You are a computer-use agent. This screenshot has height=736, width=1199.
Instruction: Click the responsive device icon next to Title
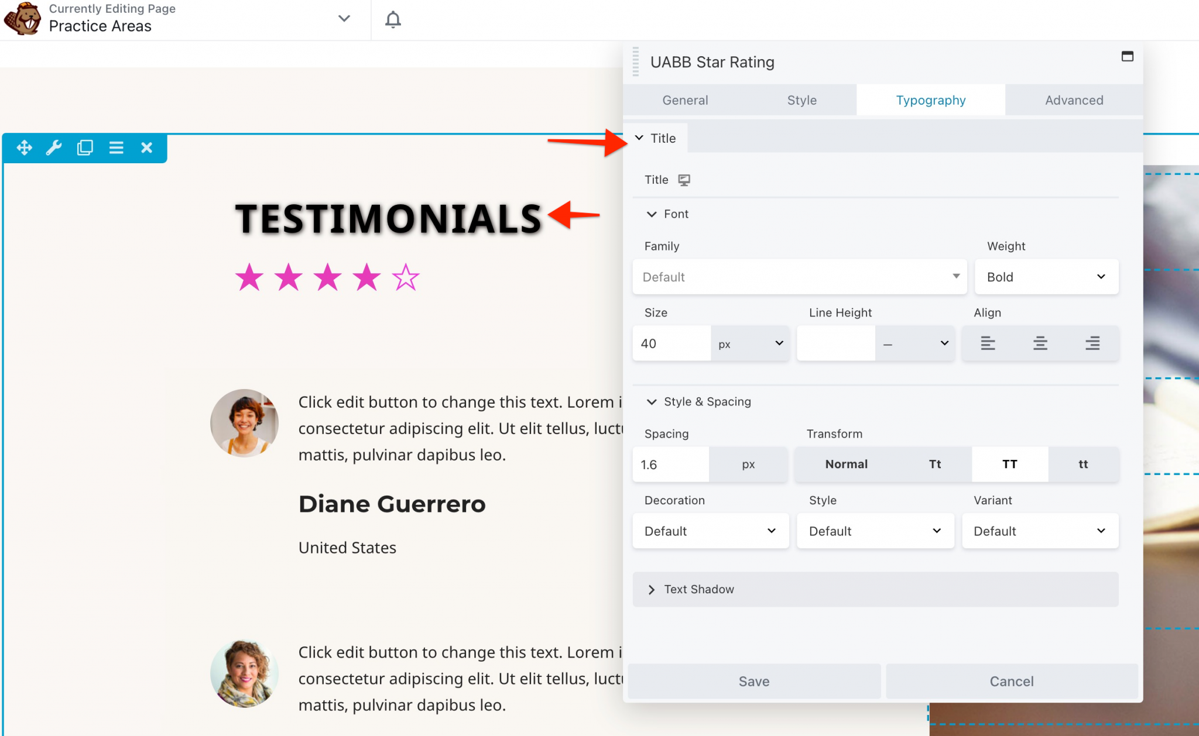[x=684, y=180]
